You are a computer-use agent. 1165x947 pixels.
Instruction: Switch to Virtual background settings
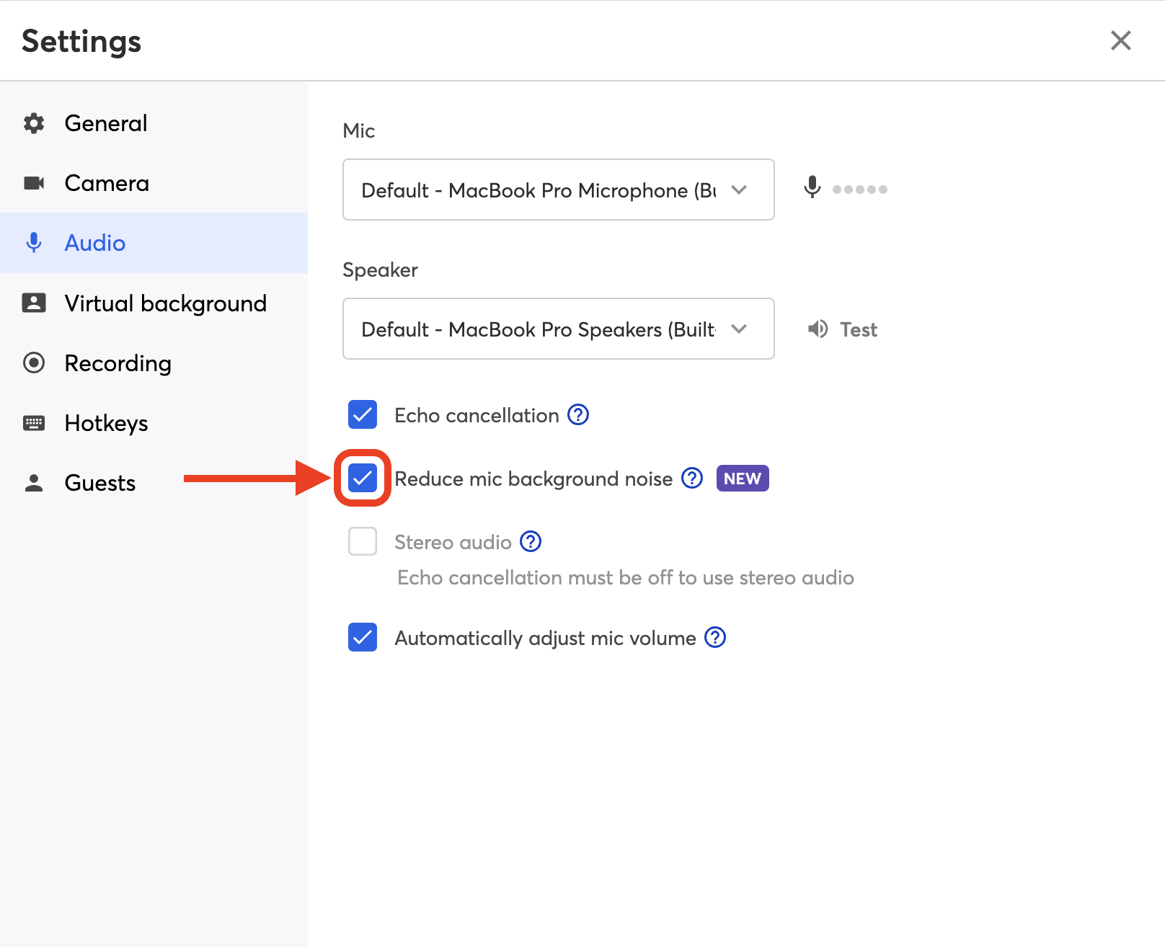click(x=165, y=303)
